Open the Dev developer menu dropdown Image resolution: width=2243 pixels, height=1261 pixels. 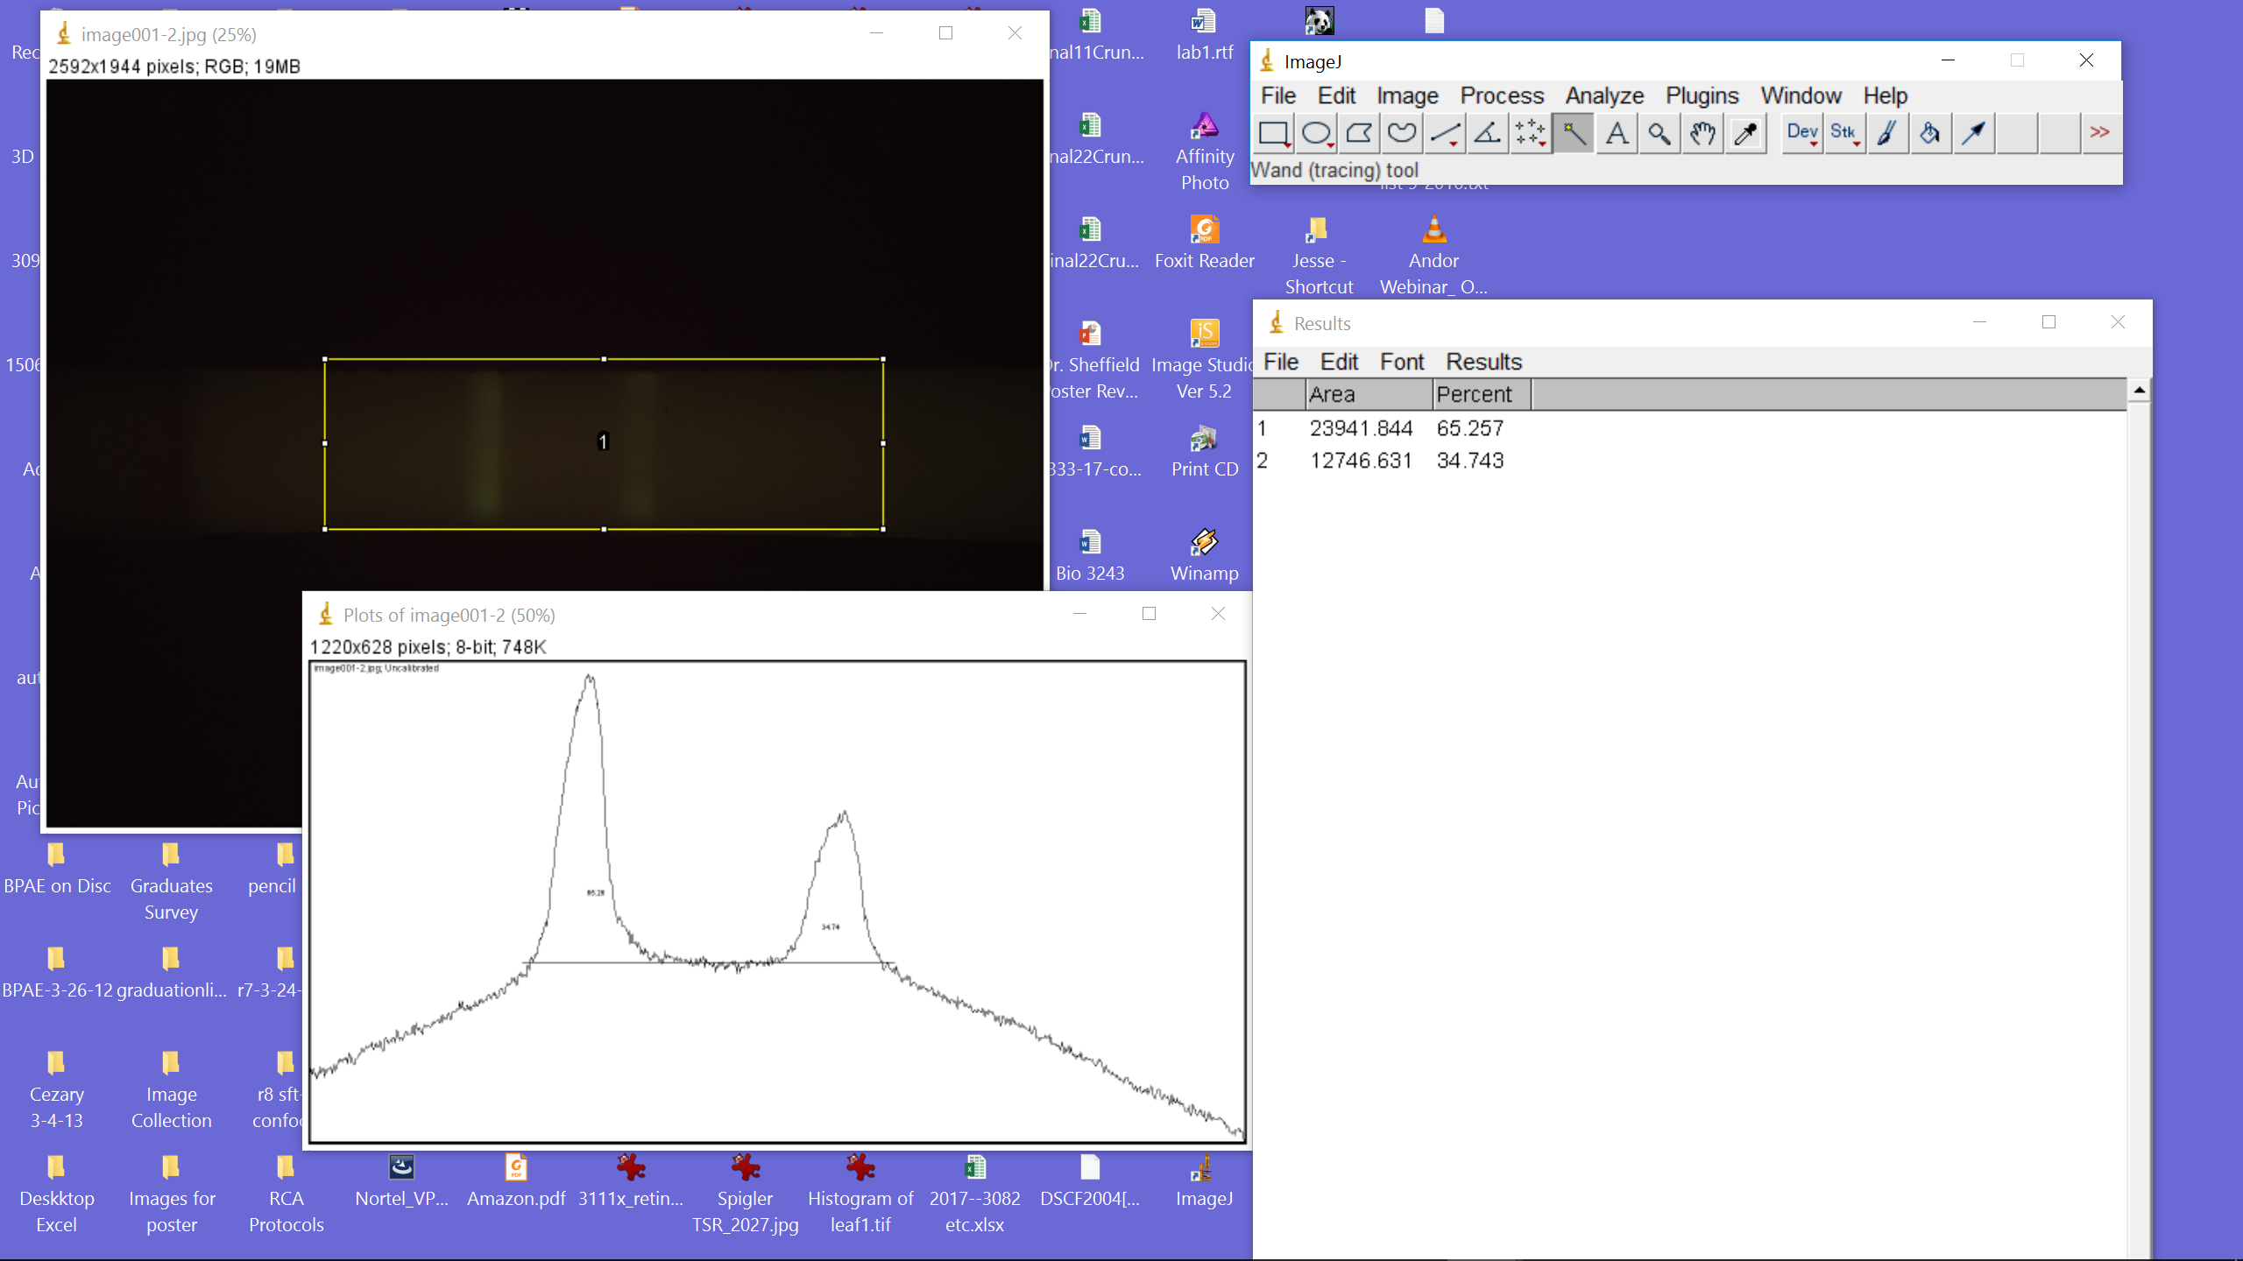(1802, 133)
